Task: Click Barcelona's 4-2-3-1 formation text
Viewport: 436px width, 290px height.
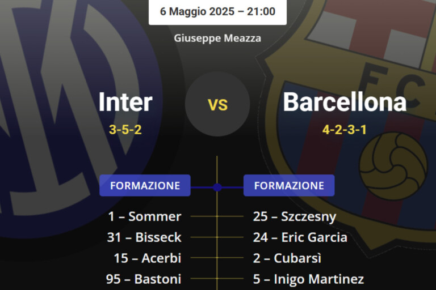Action: 345,130
